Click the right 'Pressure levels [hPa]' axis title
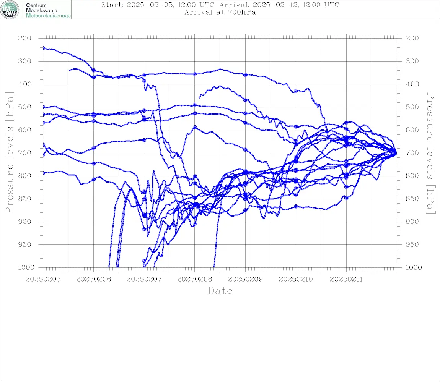440x382 pixels. 430,153
